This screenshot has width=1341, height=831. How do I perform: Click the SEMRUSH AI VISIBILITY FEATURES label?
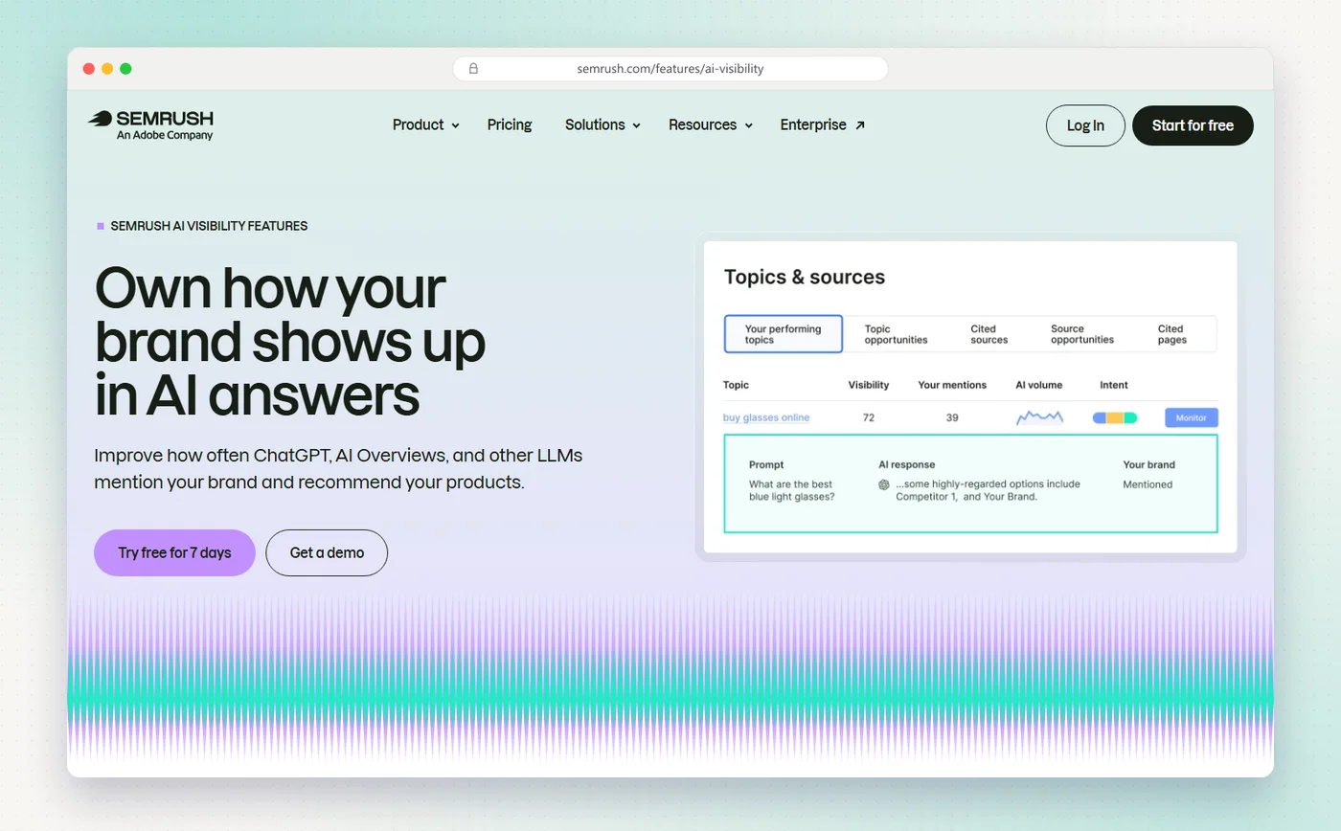(209, 226)
